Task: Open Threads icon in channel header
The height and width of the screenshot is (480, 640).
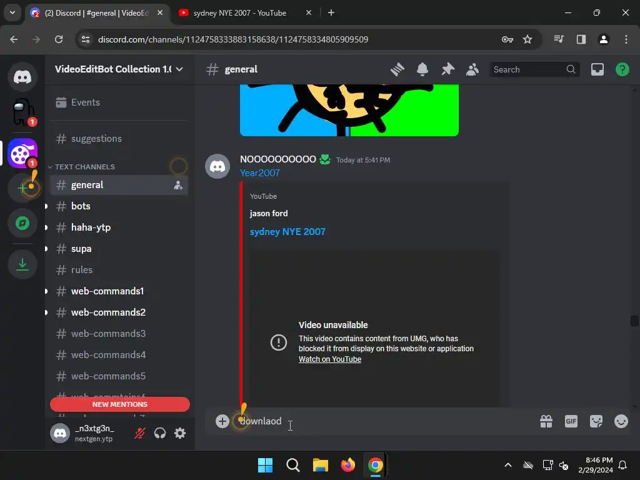Action: 397,69
